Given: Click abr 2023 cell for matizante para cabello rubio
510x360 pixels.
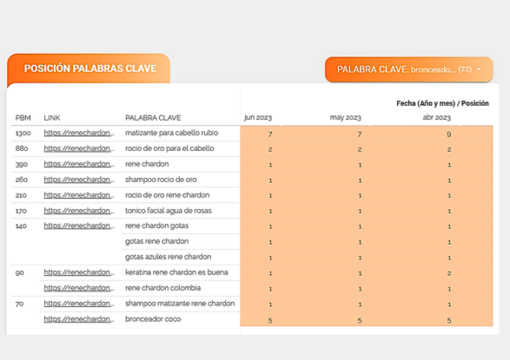Looking at the screenshot, I should tap(449, 134).
